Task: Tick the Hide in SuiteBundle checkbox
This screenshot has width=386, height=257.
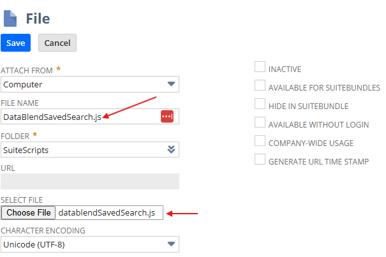Action: coord(260,104)
